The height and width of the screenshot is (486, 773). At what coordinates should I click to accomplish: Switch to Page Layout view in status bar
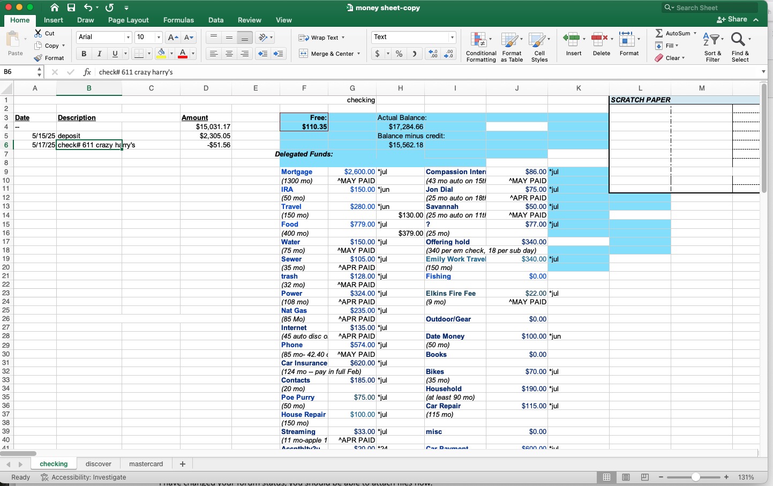[626, 477]
